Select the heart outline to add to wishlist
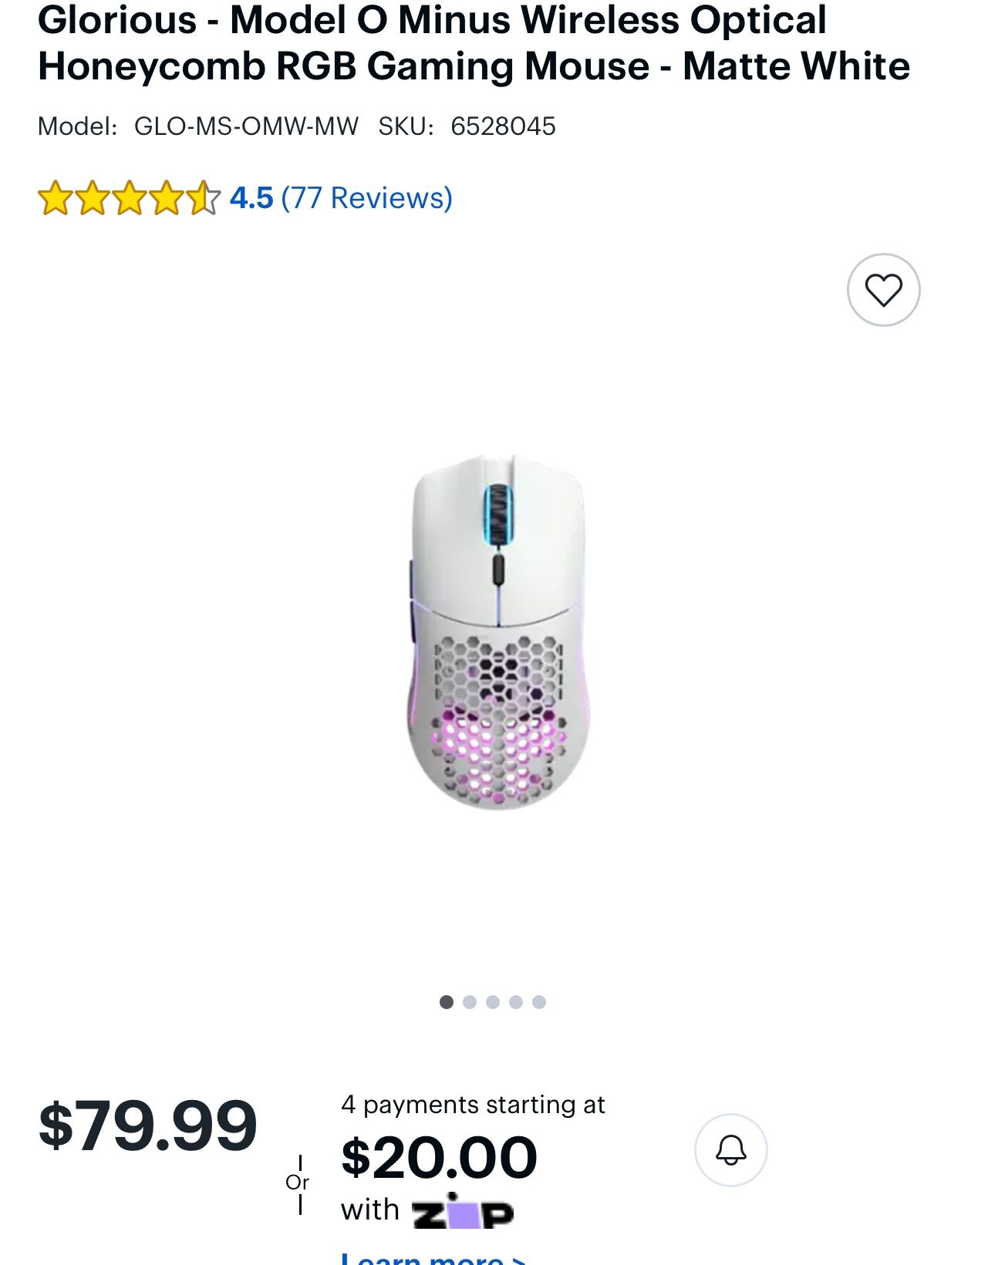This screenshot has height=1265, width=988. tap(885, 290)
